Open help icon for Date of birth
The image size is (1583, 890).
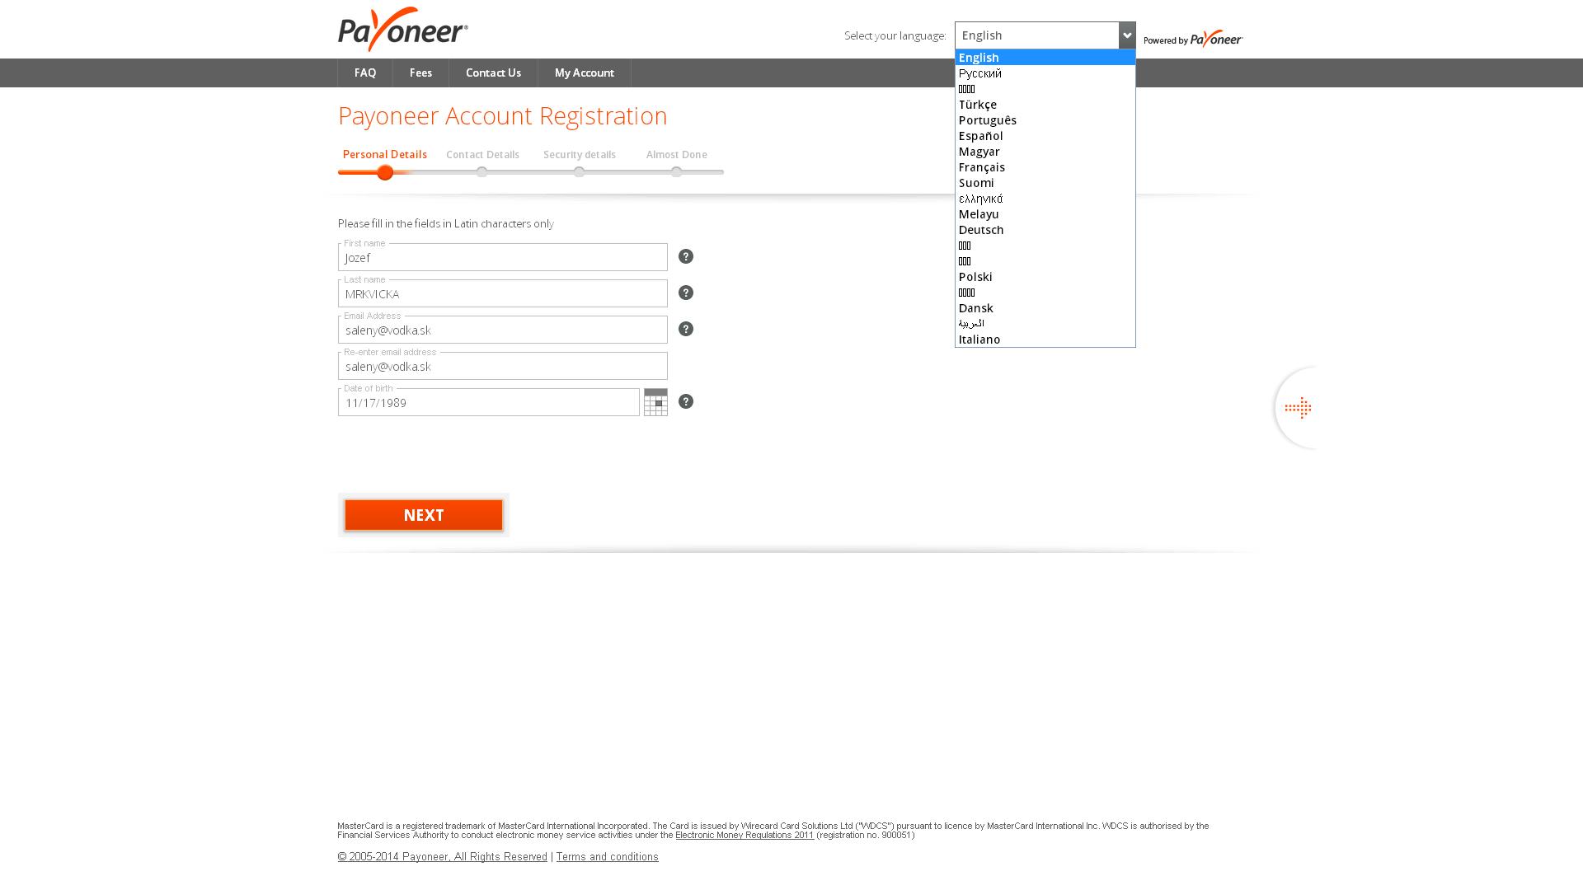686,401
